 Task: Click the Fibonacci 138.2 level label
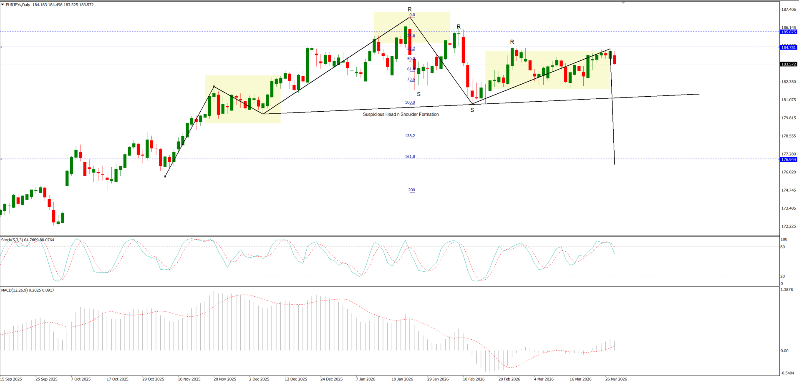point(410,136)
